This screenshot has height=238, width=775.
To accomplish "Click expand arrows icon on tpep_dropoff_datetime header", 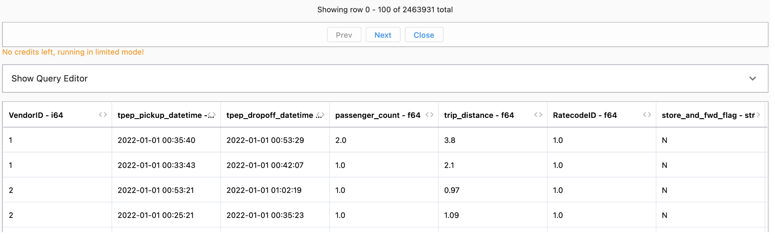I will [320, 115].
